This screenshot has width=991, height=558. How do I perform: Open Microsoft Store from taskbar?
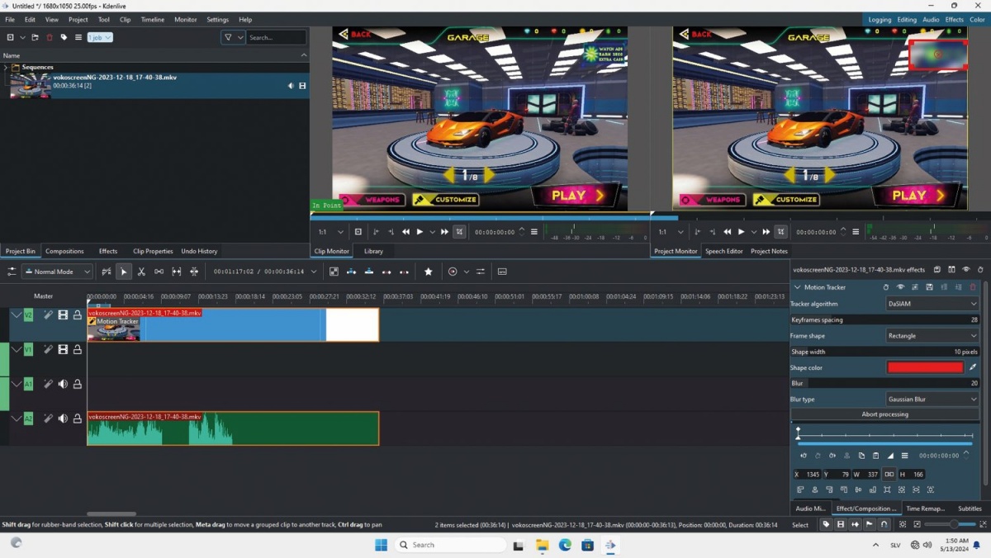pyautogui.click(x=587, y=545)
